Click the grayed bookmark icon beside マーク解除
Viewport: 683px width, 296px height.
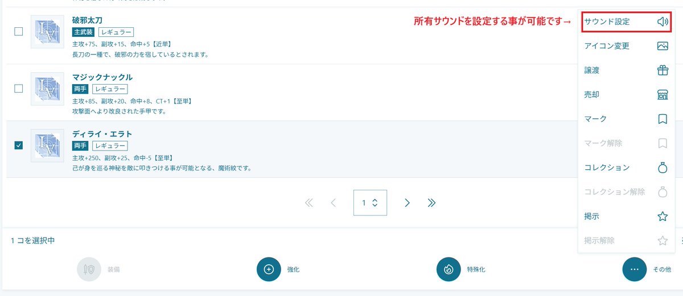click(x=662, y=144)
